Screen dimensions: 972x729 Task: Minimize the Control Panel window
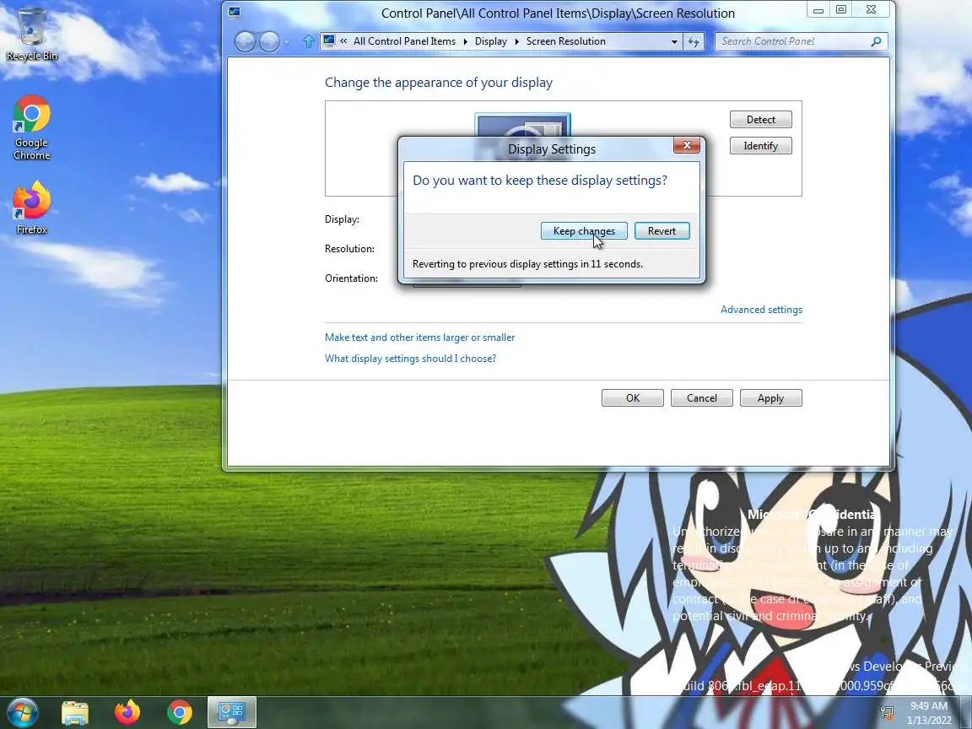pos(818,10)
